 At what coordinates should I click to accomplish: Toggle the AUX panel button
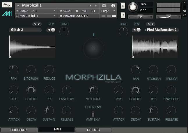tap(185, 11)
